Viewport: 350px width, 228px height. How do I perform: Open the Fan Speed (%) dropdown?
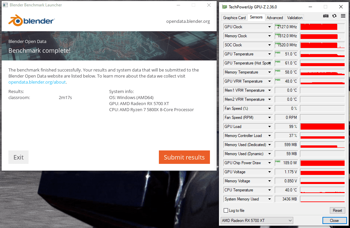[269, 108]
